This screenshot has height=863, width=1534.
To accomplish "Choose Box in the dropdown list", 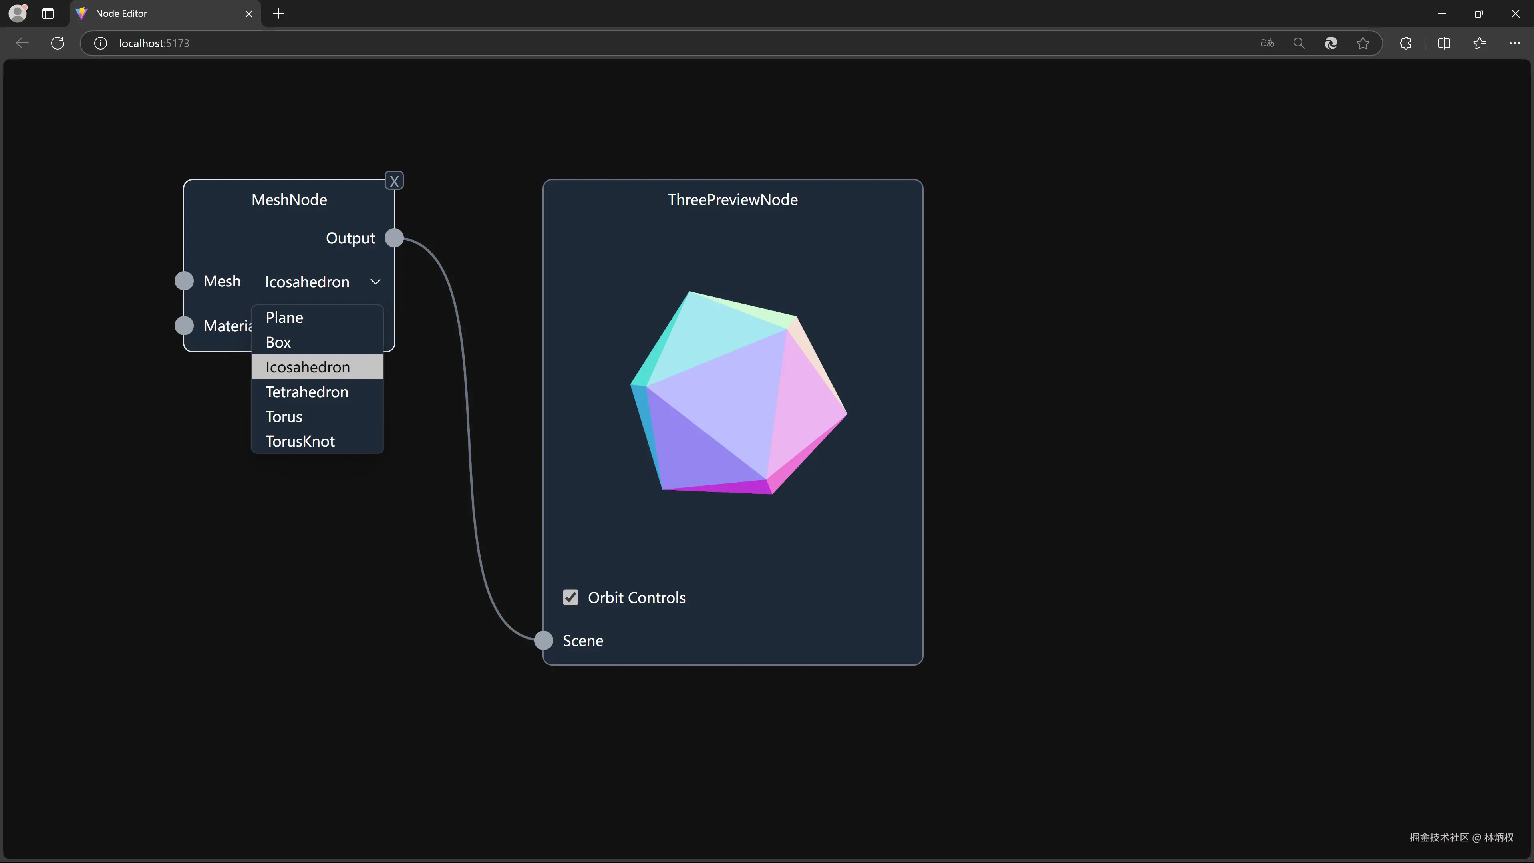I will click(x=278, y=342).
